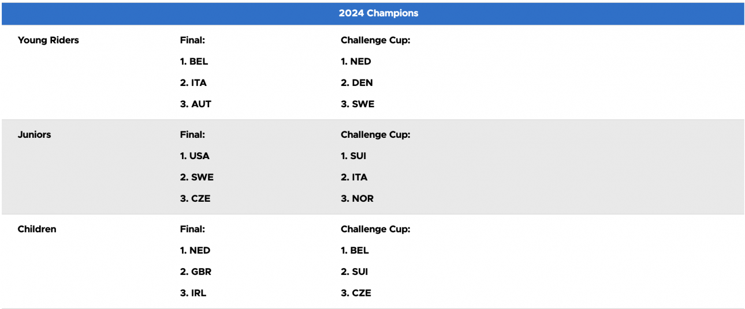Click the 2024 Champions header bar
Viewport: 745px width, 309px height.
372,13
